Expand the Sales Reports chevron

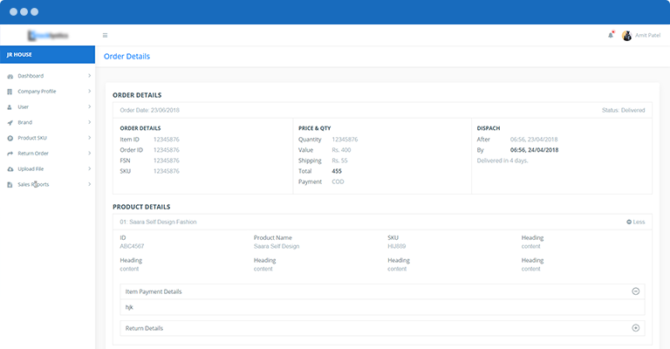point(89,184)
